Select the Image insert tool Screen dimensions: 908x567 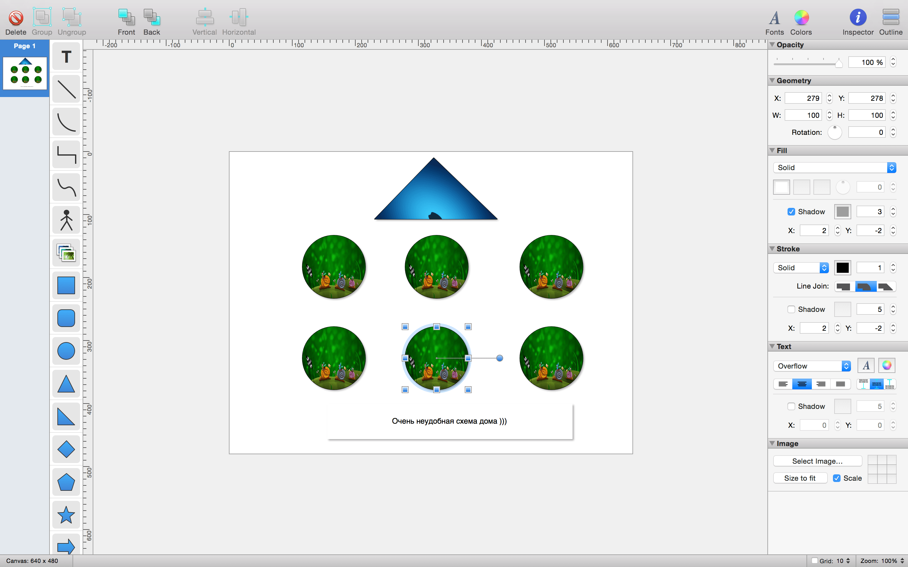[67, 253]
